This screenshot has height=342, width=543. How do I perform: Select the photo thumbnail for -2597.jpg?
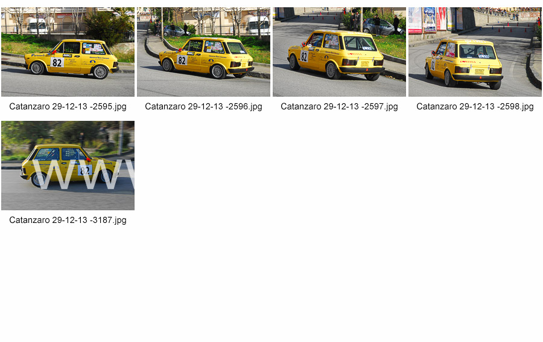(339, 52)
